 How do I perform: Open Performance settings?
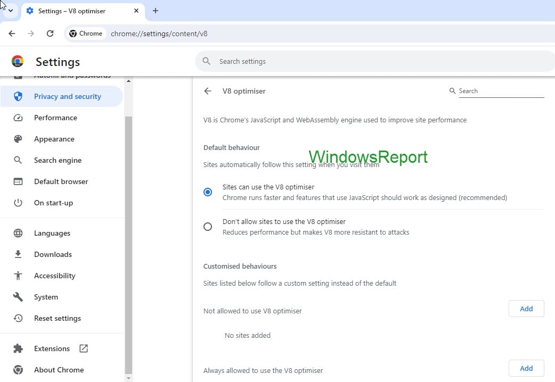coord(62,118)
